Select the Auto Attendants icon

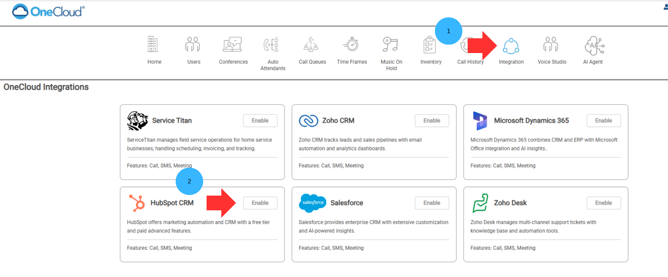pos(272,45)
